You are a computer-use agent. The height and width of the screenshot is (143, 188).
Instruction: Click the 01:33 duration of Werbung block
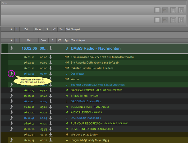pyautogui.click(x=44, y=135)
